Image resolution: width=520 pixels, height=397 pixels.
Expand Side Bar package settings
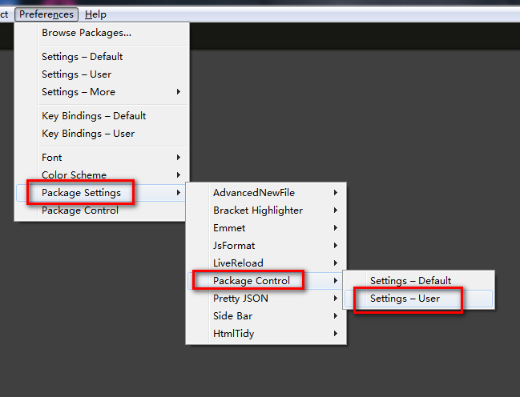click(266, 316)
